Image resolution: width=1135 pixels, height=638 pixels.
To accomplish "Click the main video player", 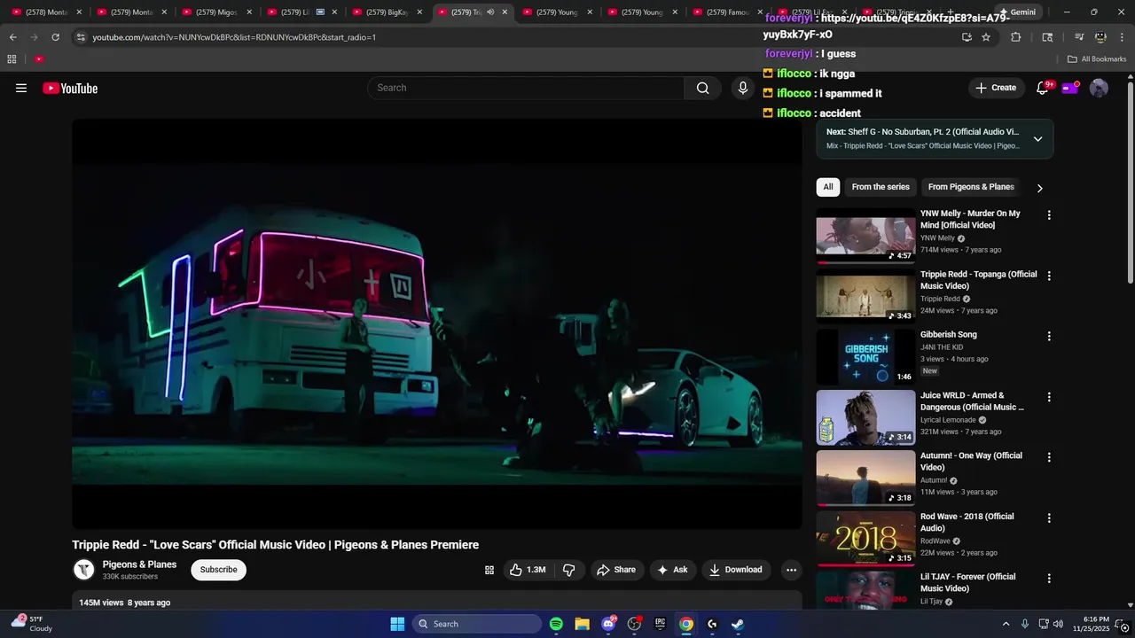I will (x=437, y=324).
